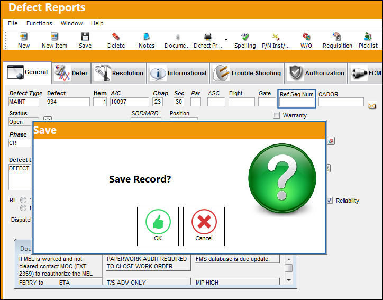383x300 pixels.
Task: Open the Window menu
Action: tap(71, 23)
